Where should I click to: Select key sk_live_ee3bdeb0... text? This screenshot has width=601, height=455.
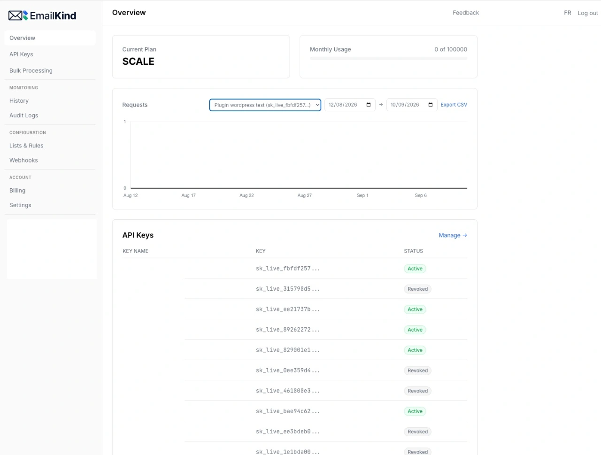point(288,432)
